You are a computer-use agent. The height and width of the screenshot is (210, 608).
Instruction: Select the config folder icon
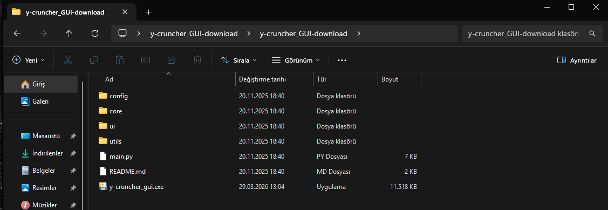[103, 96]
